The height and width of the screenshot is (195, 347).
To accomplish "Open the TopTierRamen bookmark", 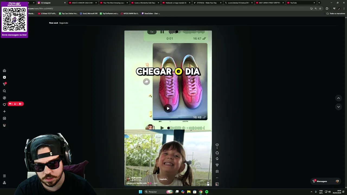I will coord(109,13).
